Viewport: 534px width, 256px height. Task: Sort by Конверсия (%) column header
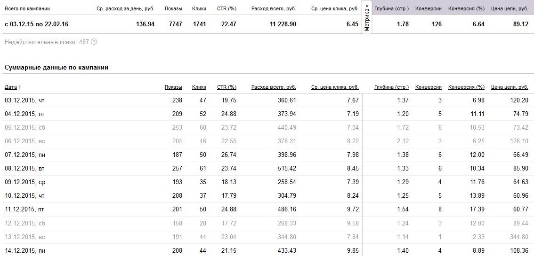tap(466, 87)
